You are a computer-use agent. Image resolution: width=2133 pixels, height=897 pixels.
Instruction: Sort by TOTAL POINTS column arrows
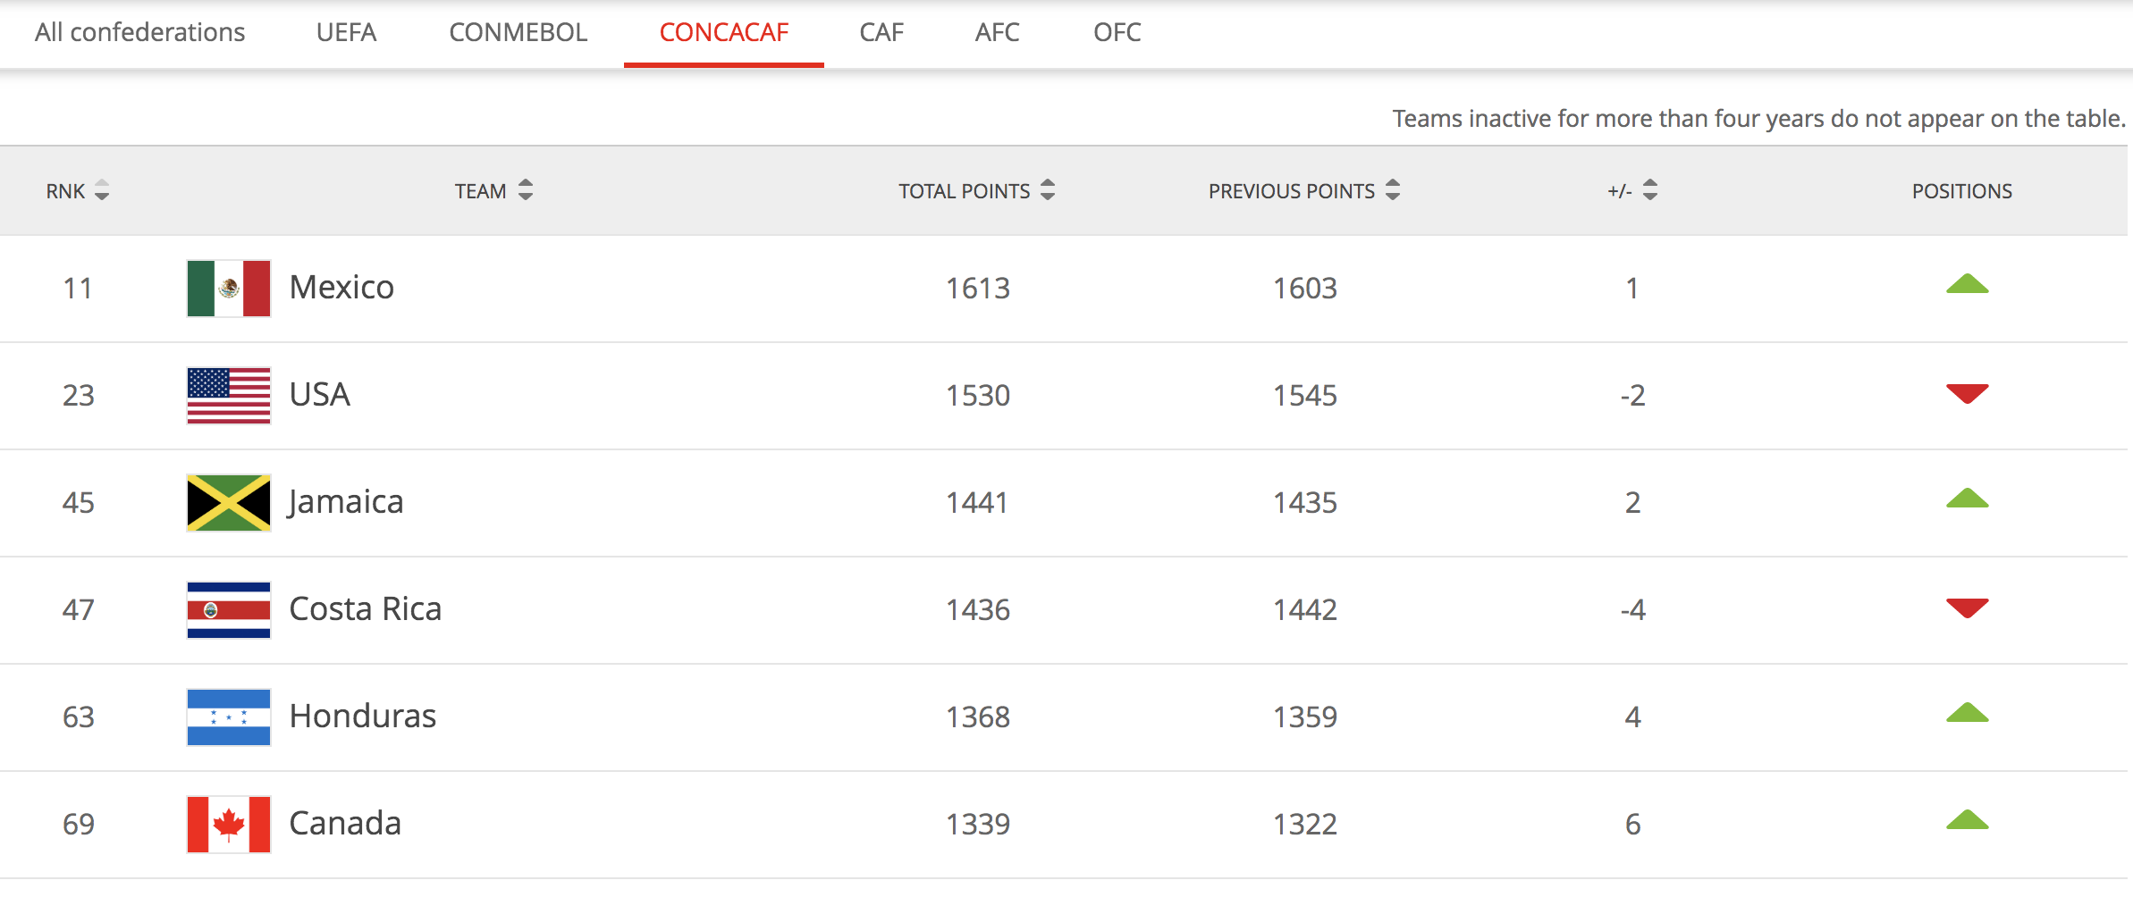point(1048,190)
